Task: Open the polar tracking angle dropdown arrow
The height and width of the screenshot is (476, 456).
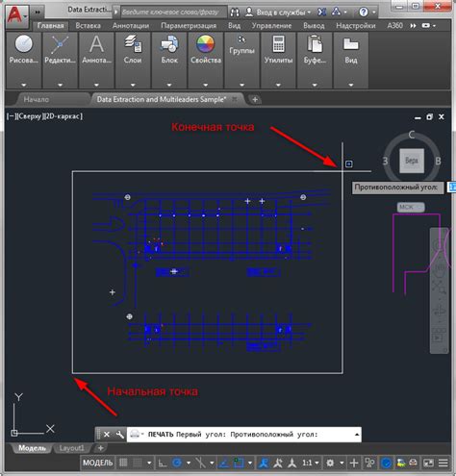Action: pos(189,463)
